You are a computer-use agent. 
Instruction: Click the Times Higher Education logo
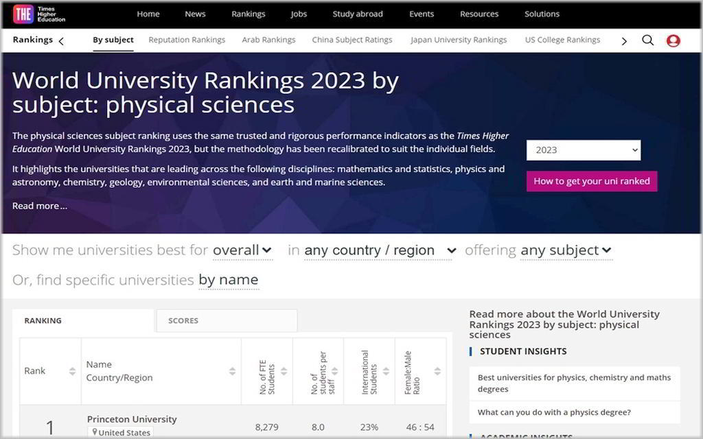click(39, 14)
